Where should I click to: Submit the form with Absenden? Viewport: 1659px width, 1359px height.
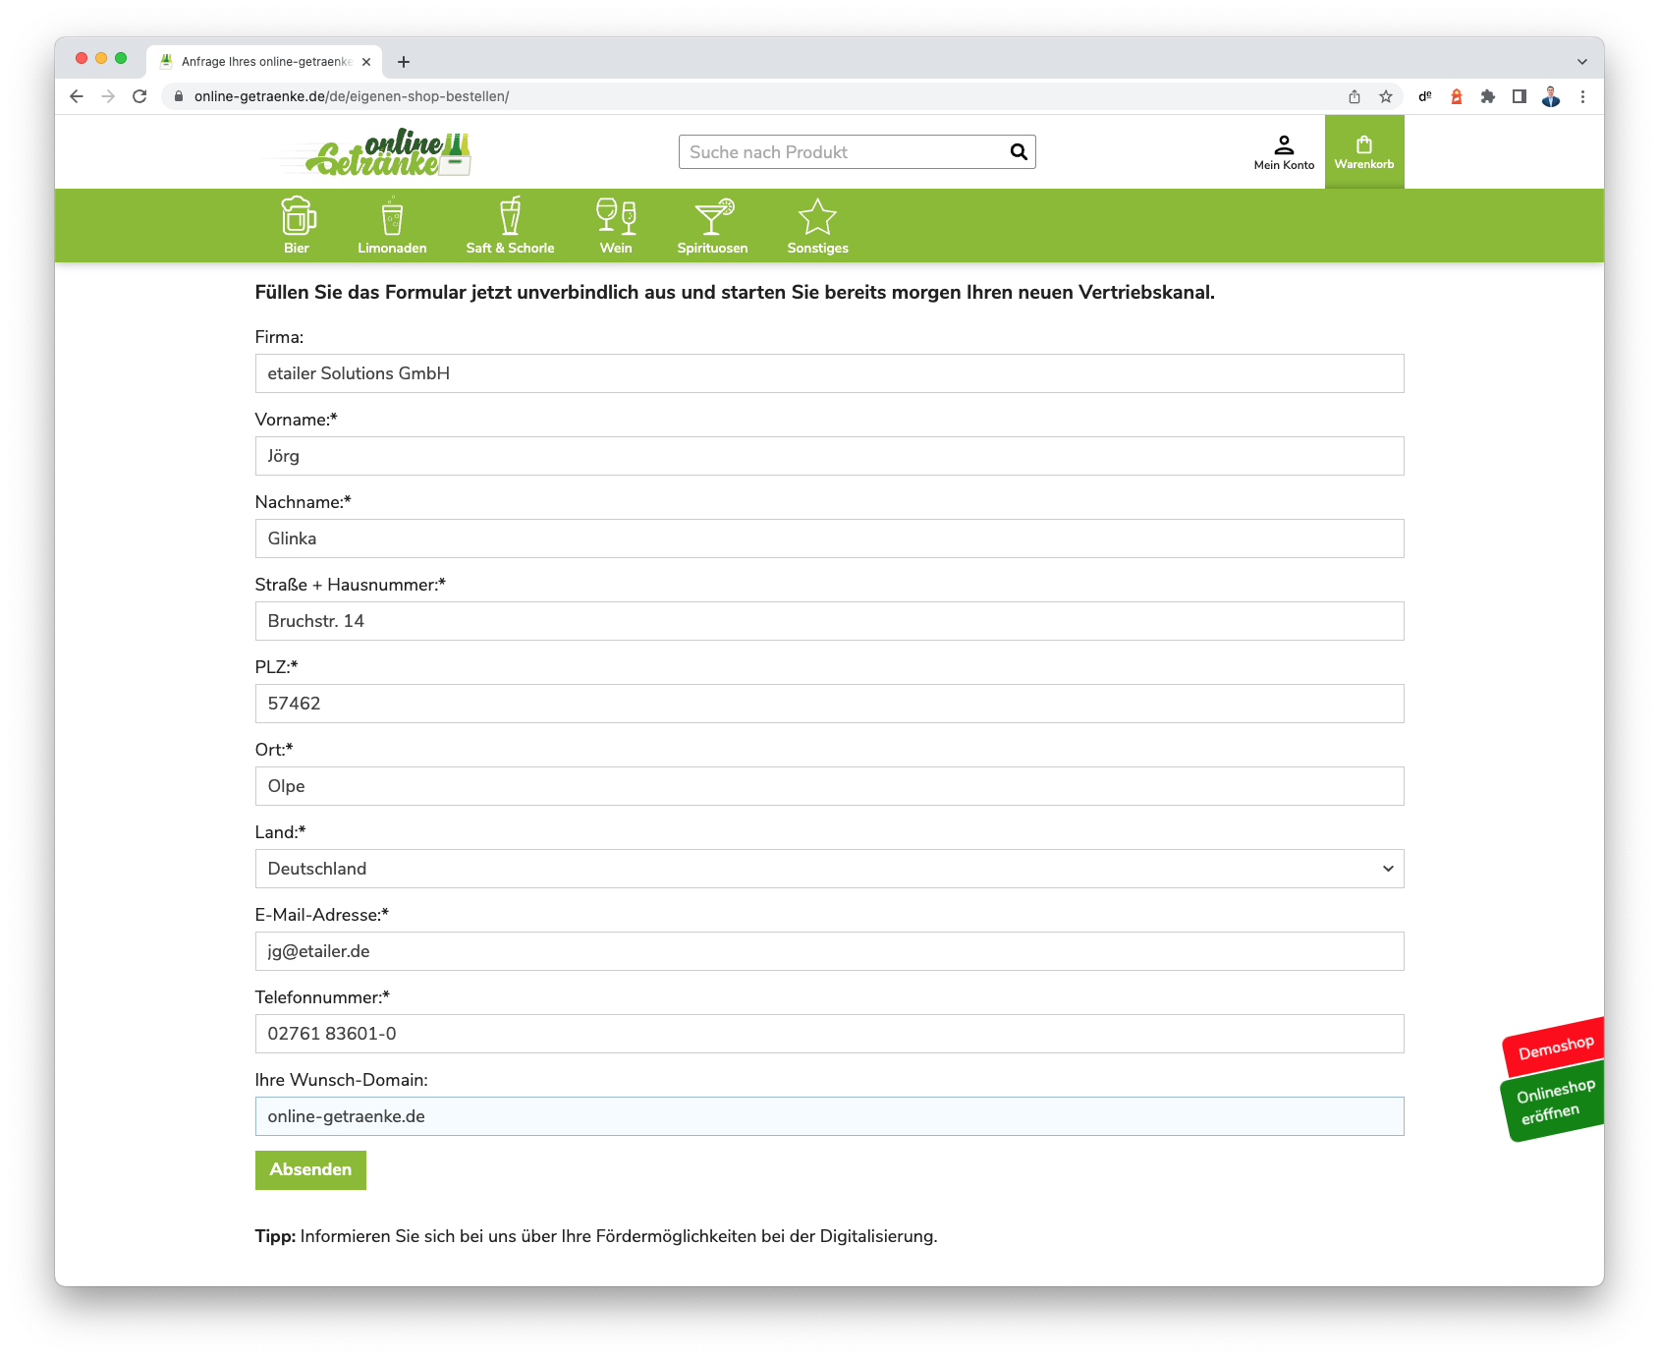point(310,1169)
